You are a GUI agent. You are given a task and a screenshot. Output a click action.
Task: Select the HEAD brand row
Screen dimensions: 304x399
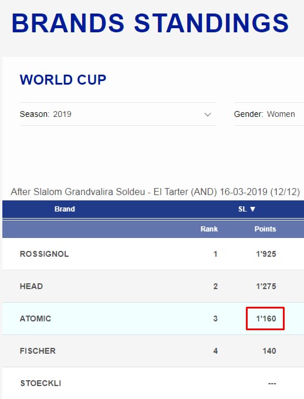153,286
